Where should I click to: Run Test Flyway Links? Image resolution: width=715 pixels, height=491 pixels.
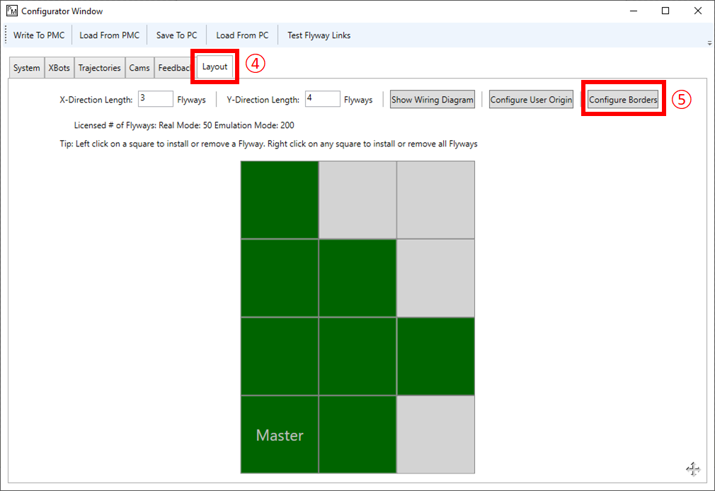point(319,35)
